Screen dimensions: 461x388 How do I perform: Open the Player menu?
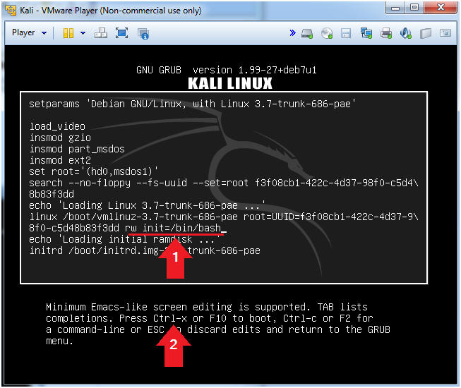click(x=23, y=32)
